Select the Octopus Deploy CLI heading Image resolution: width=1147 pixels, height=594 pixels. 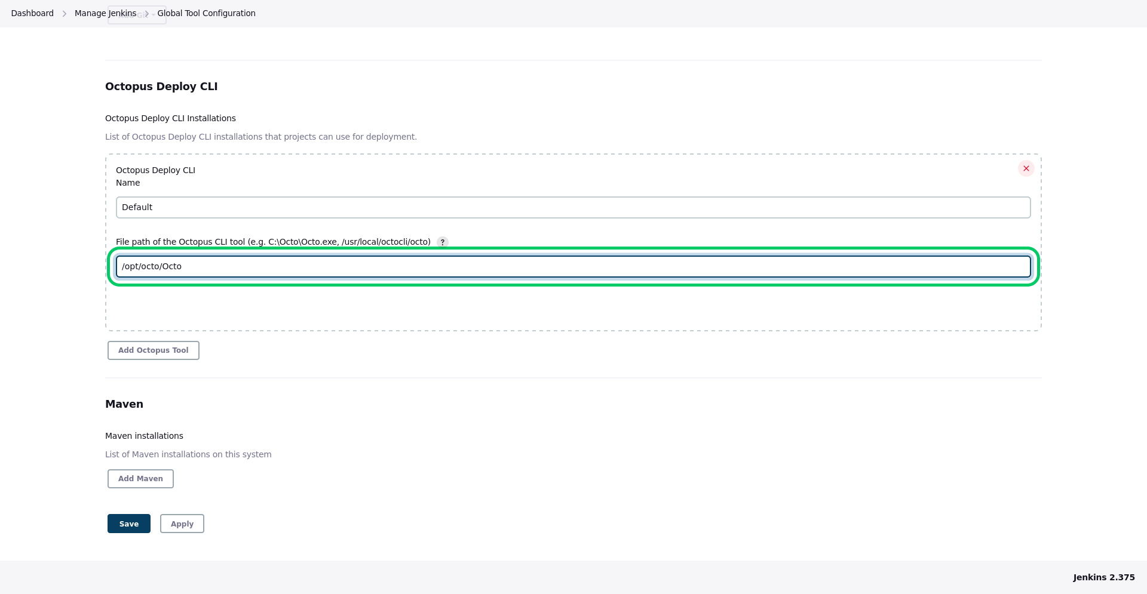(161, 87)
